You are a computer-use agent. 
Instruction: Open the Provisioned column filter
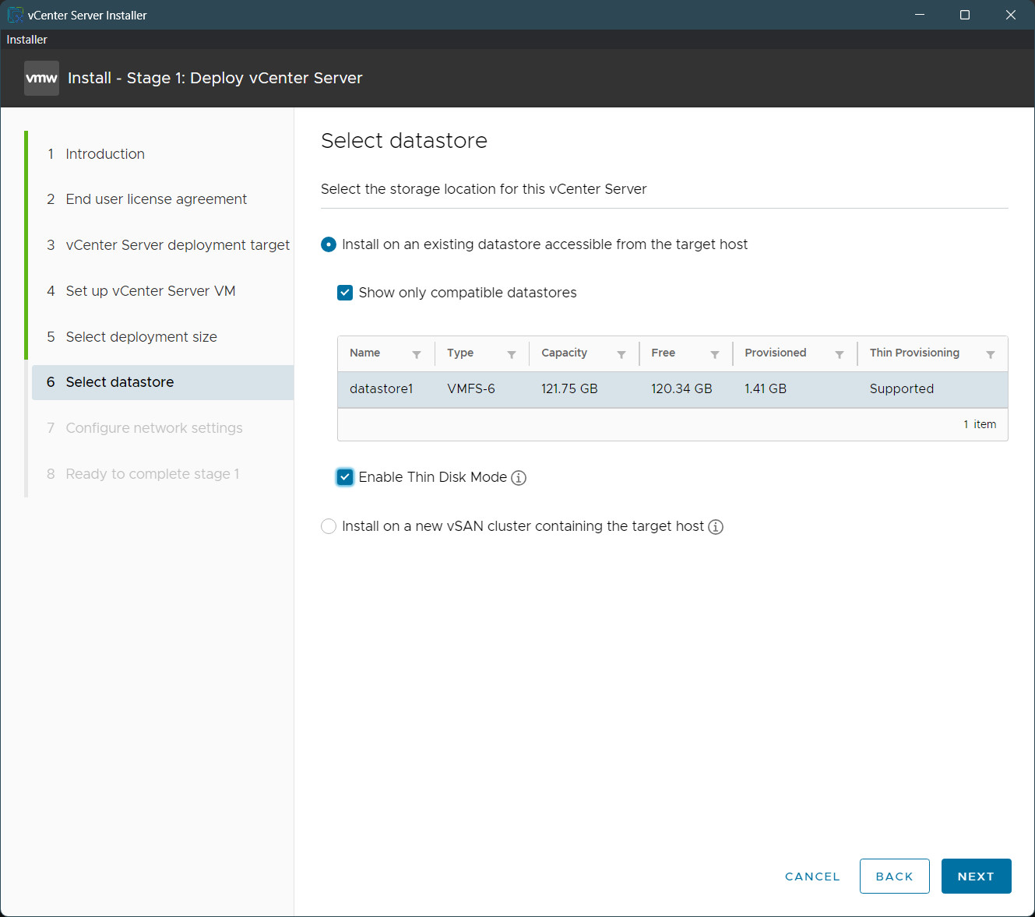coord(840,354)
